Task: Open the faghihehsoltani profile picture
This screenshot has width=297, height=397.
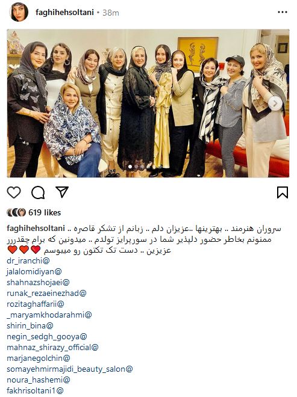Action: point(19,12)
